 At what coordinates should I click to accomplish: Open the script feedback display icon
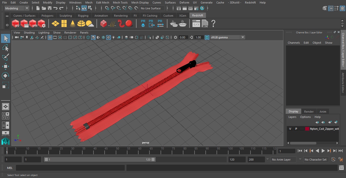click(x=196, y=24)
